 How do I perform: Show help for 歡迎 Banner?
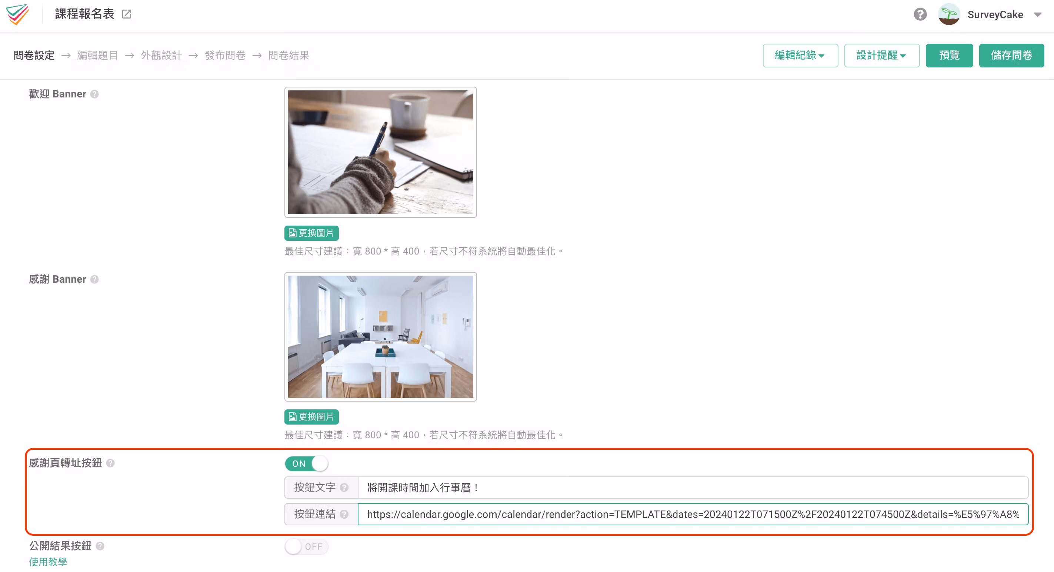[94, 94]
